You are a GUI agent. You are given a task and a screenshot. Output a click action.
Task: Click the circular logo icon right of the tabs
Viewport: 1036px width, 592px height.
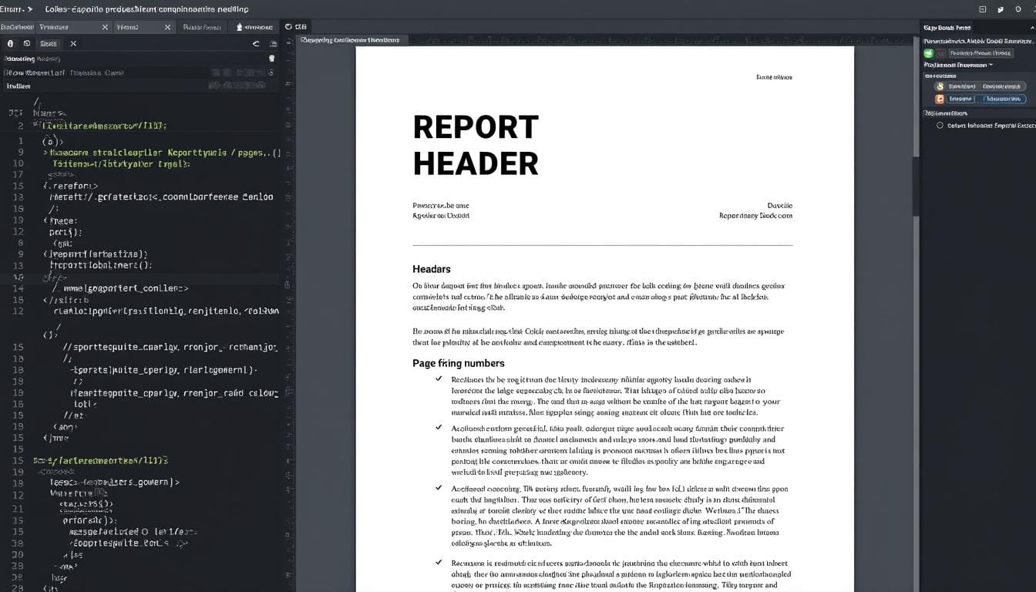click(286, 27)
